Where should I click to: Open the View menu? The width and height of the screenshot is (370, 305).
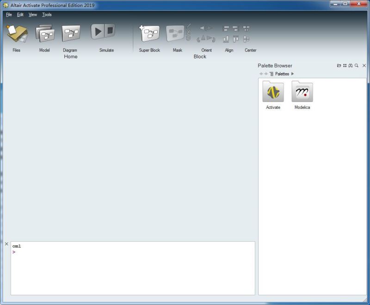32,15
